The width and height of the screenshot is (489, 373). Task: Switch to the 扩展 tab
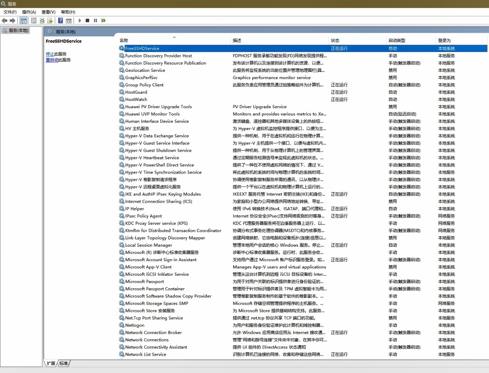(x=50, y=363)
